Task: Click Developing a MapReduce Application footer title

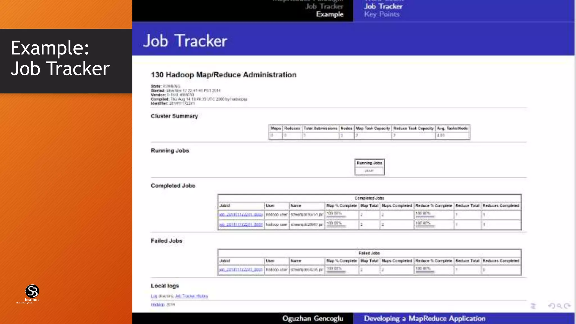Action: pos(424,319)
